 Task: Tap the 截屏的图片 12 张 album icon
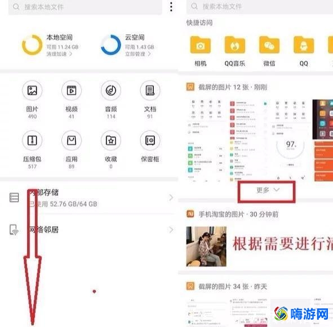coord(190,87)
